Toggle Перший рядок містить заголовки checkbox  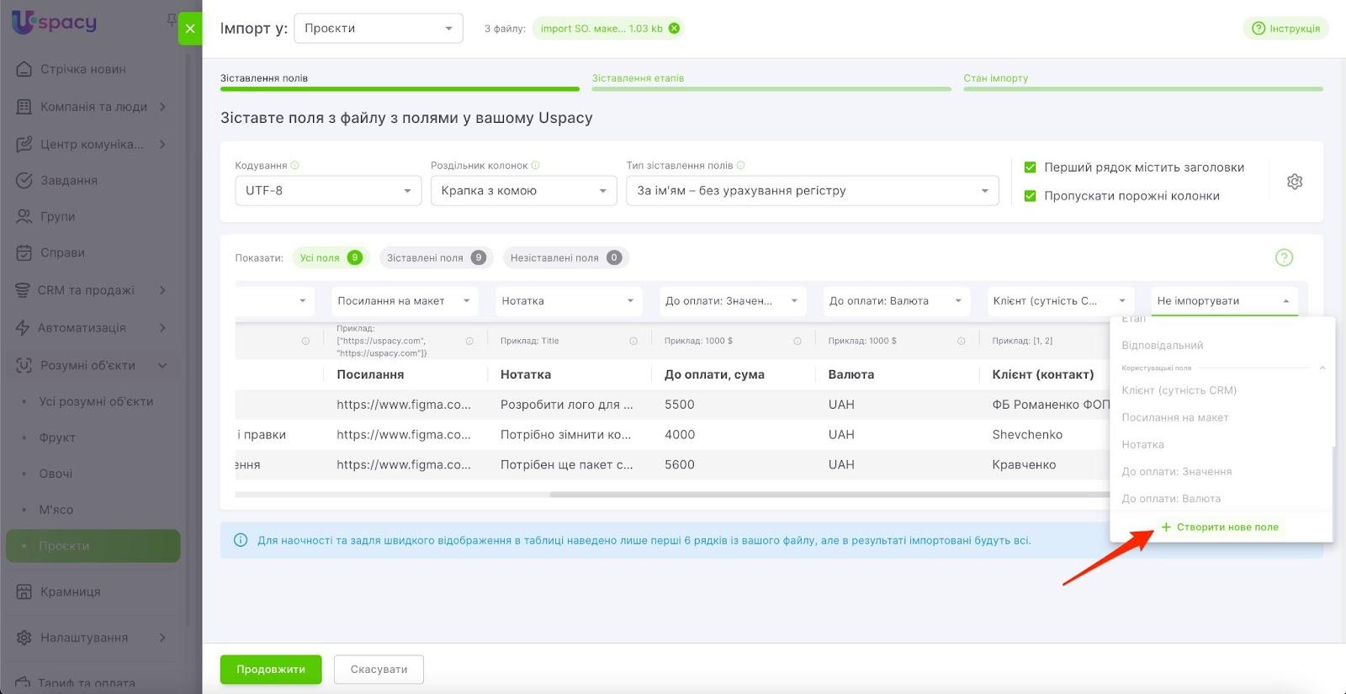click(x=1030, y=167)
